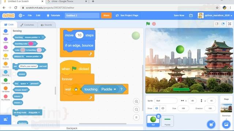Expand the python_marathon_2020 account menu

pos(215,15)
